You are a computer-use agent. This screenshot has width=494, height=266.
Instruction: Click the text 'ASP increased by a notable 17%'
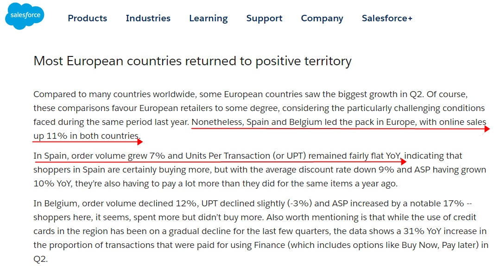tap(398, 204)
